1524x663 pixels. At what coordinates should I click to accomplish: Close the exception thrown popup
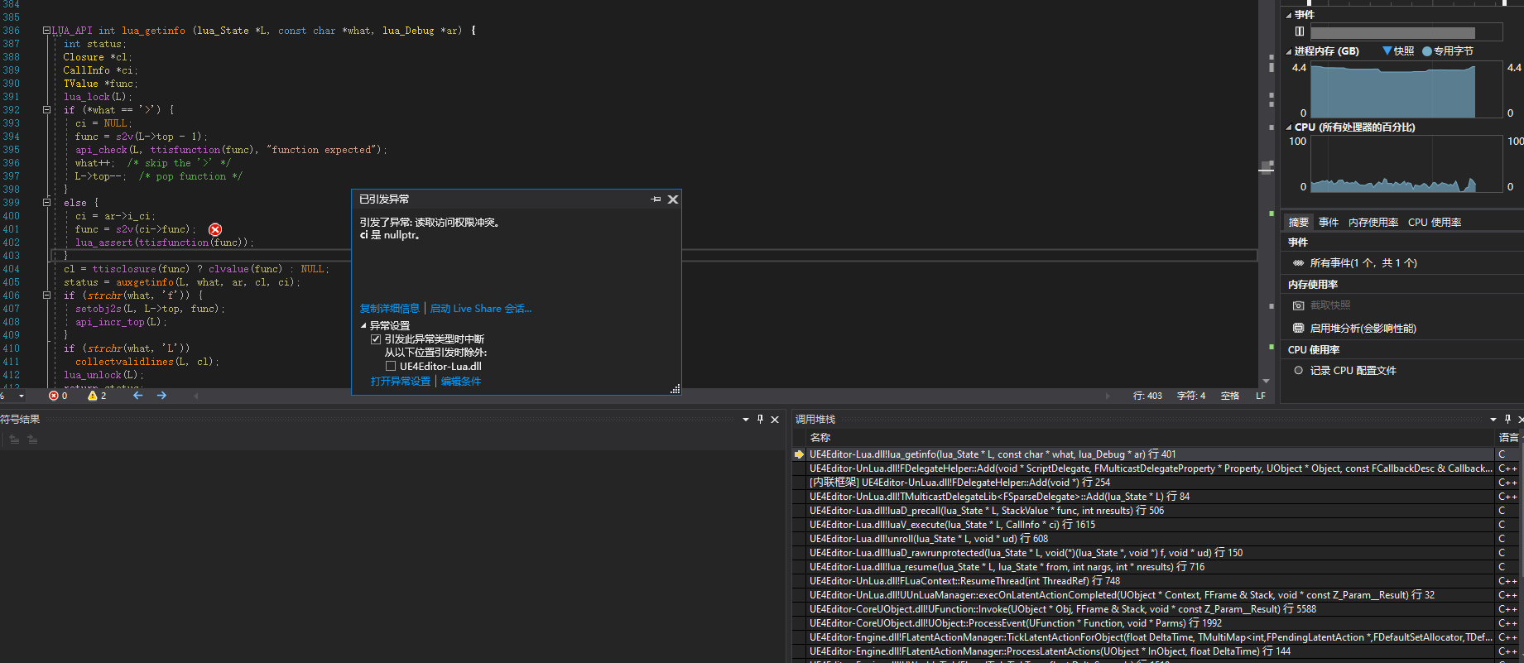[x=673, y=199]
